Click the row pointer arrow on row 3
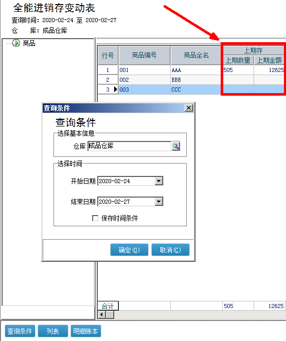The width and height of the screenshot is (286, 341). (x=116, y=89)
